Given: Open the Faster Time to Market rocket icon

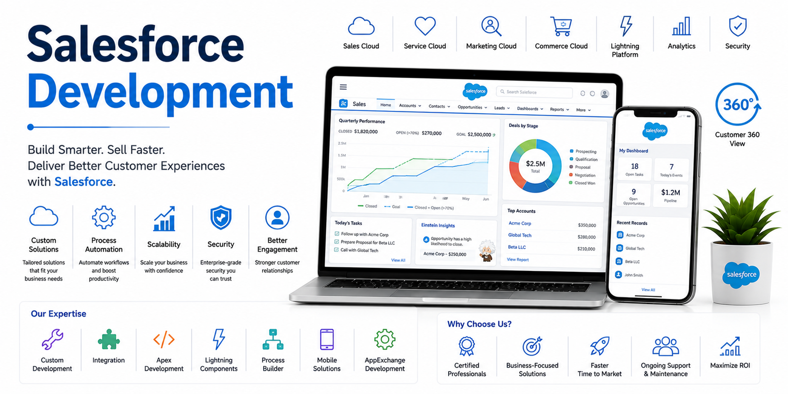Looking at the screenshot, I should (x=600, y=346).
